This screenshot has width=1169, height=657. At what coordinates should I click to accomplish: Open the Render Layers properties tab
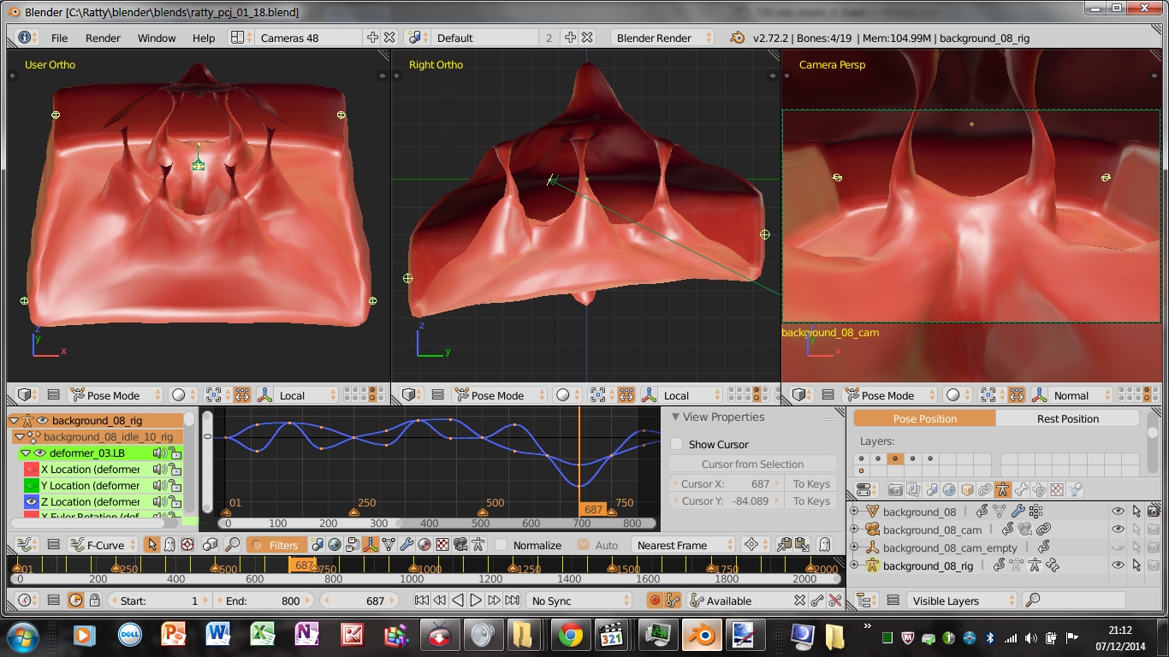[x=913, y=490]
